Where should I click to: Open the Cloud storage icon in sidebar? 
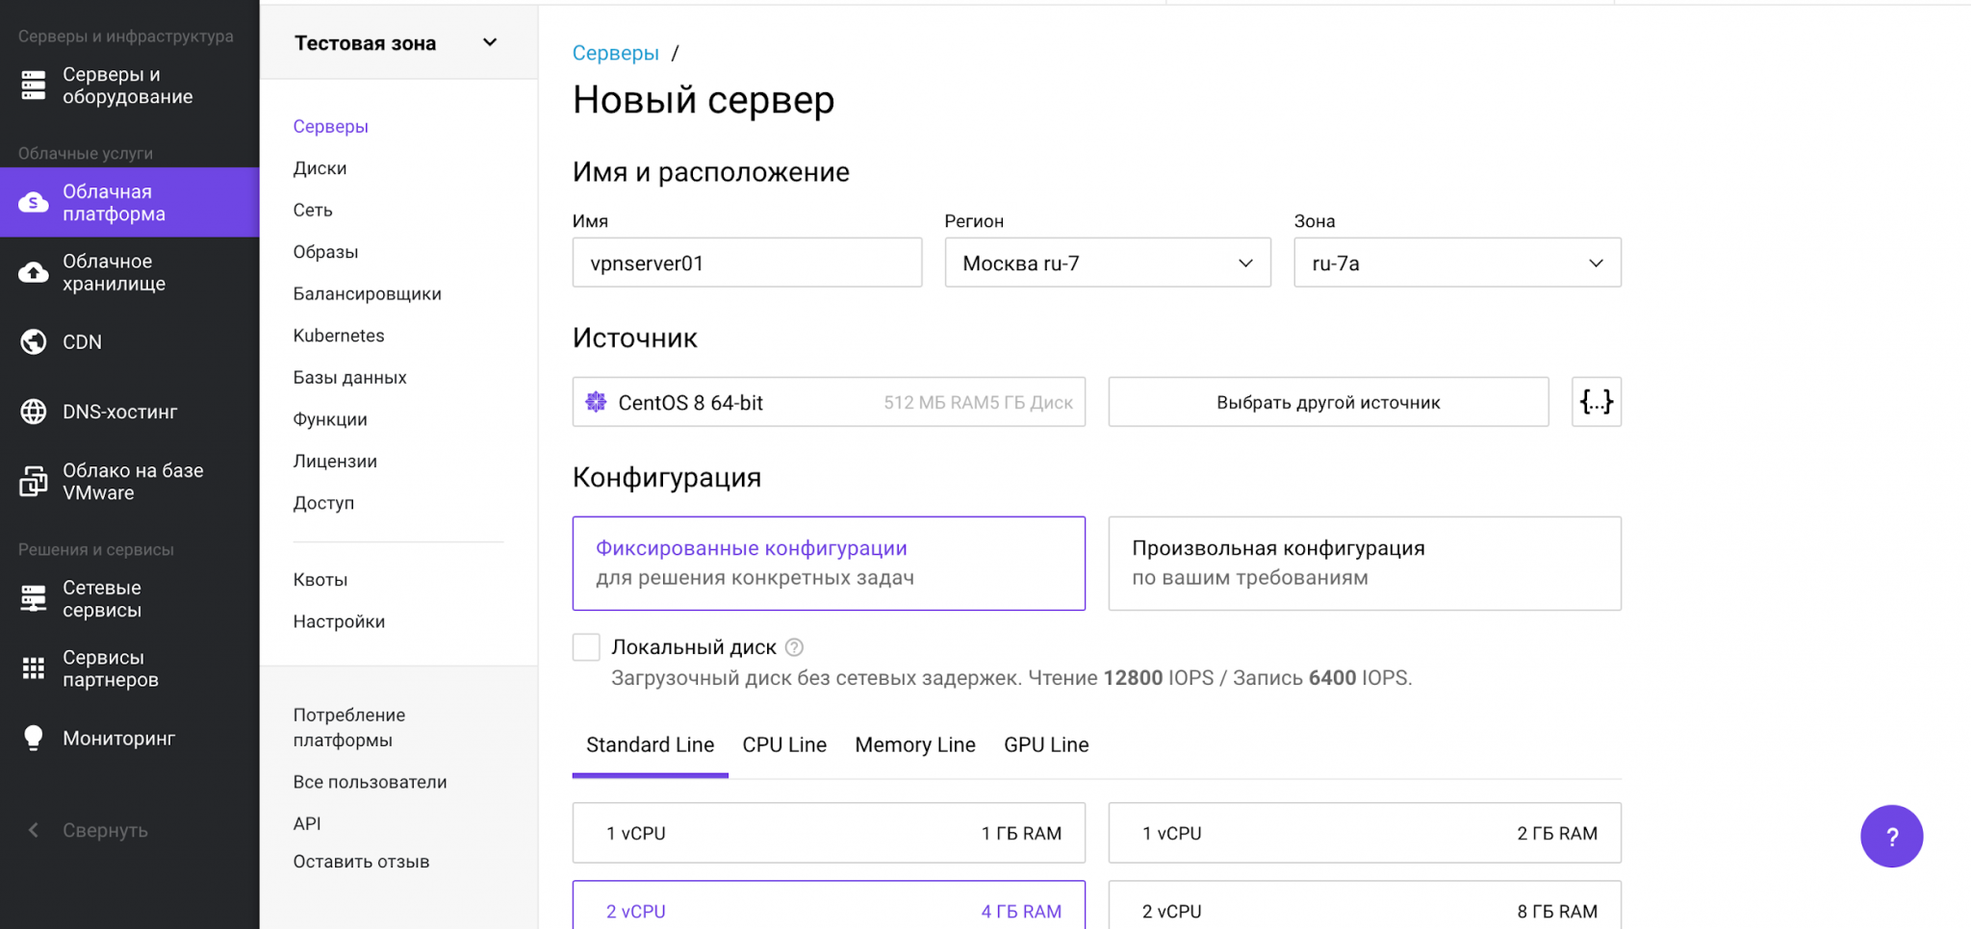tap(34, 273)
